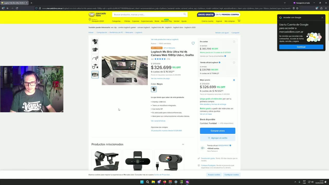Image resolution: width=329 pixels, height=185 pixels.
Task: Click the delivery location pin icon
Action: 90,20
